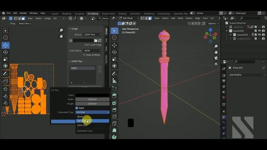Collapse the Image panel
This screenshot has height=150, width=267.
coord(70,29)
